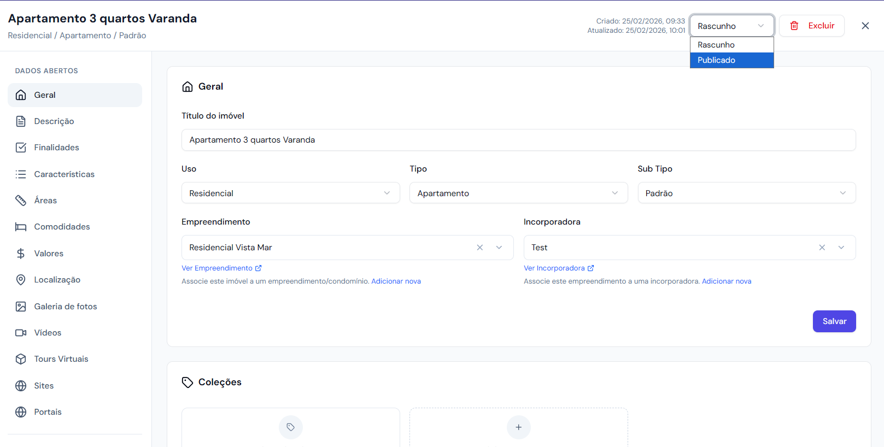
Task: Click the plus button to add collection
Action: [x=518, y=427]
